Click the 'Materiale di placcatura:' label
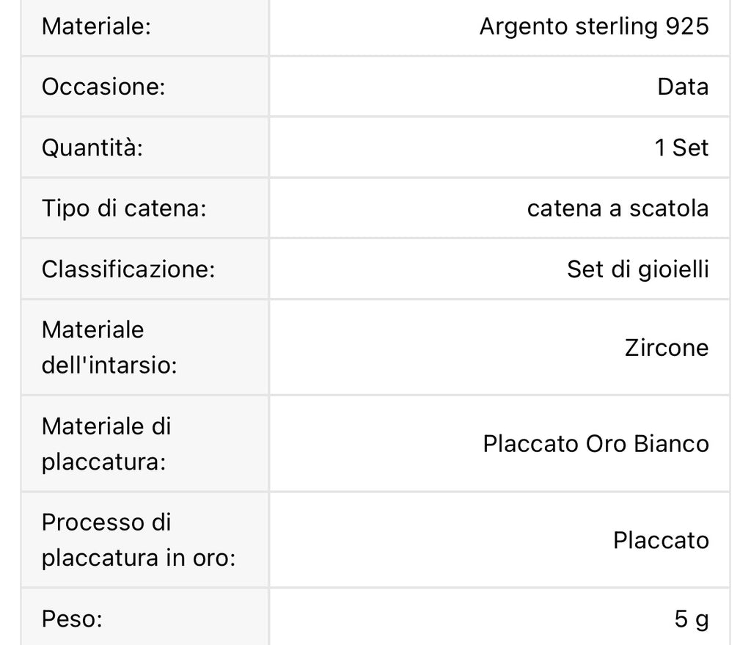The width and height of the screenshot is (751, 645). [106, 444]
